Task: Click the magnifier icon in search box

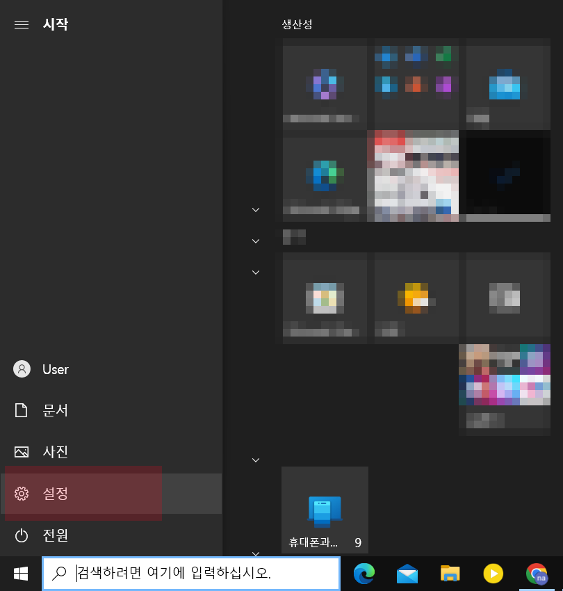Action: (x=59, y=574)
